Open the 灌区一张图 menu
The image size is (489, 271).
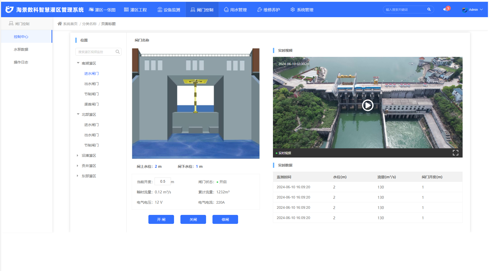pos(102,10)
